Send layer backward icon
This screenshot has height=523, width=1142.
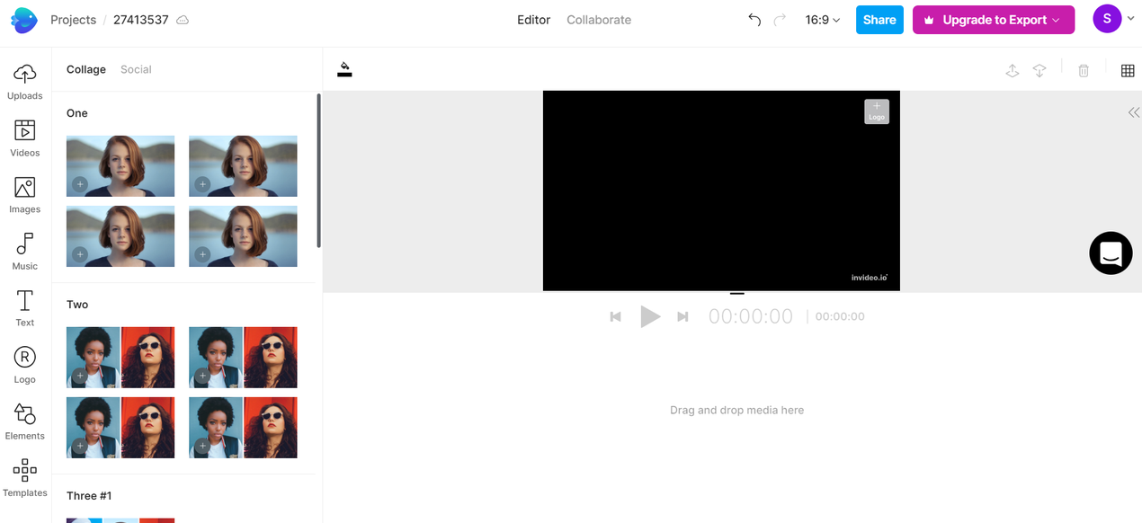(x=1039, y=70)
